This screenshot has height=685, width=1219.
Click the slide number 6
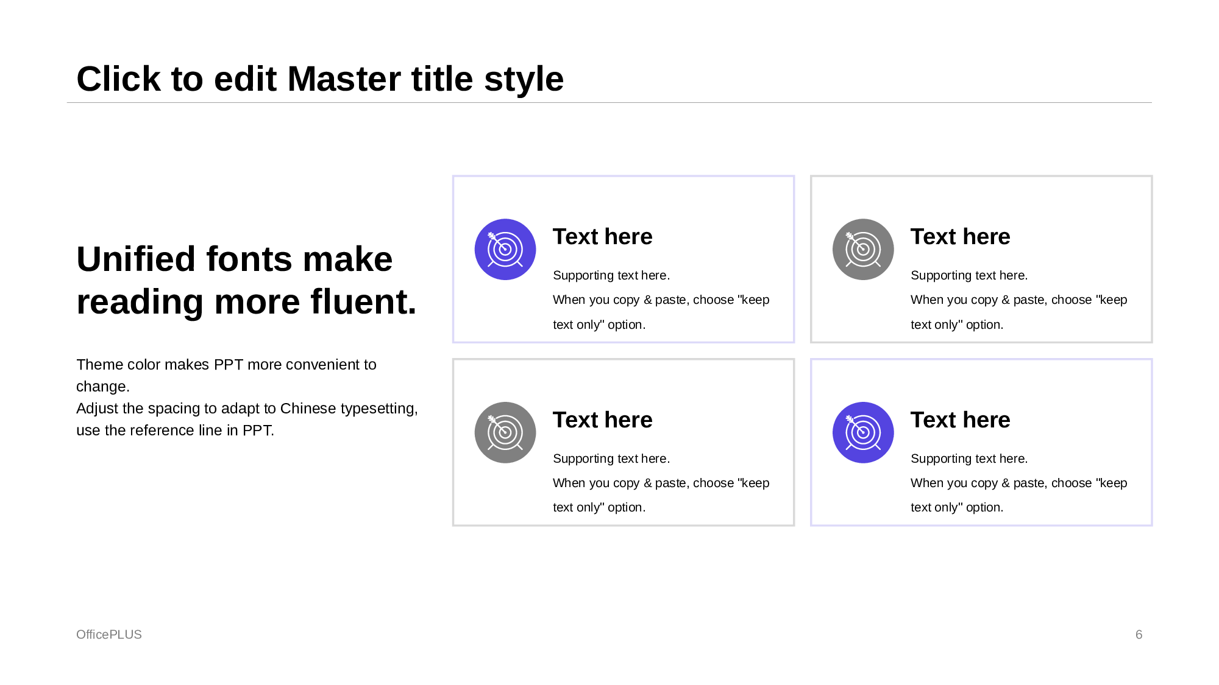click(1139, 634)
